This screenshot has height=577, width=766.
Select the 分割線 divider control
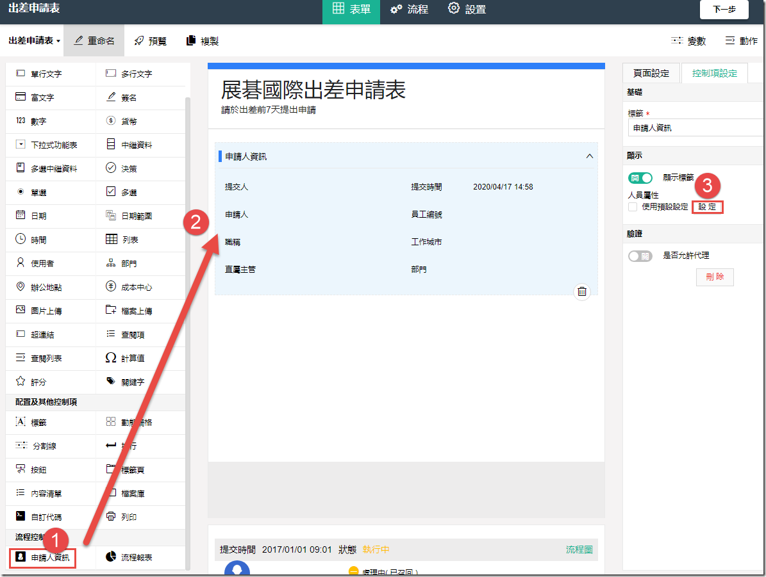click(50, 446)
